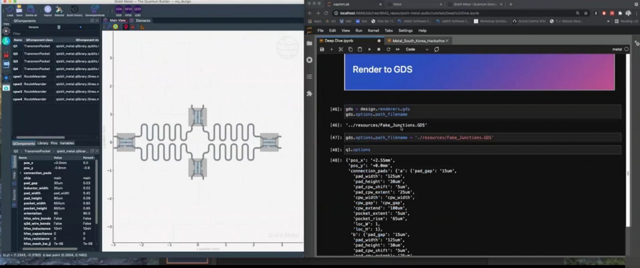Click the screenshot camera icon in left sidebar
Image resolution: width=640 pixels, height=268 pixels.
(x=6, y=88)
